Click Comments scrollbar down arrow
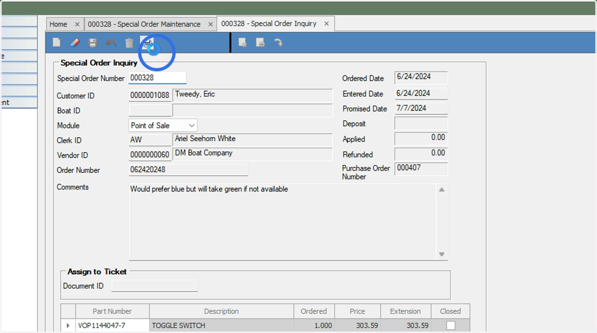The height and width of the screenshot is (333, 597). pos(441,254)
